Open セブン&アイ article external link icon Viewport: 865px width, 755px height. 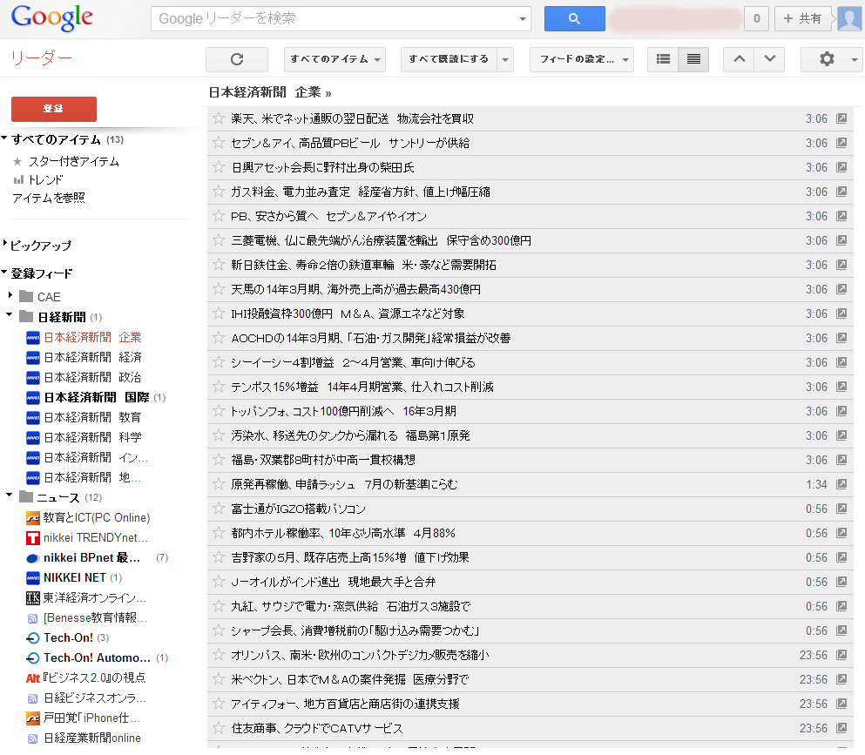[x=841, y=143]
